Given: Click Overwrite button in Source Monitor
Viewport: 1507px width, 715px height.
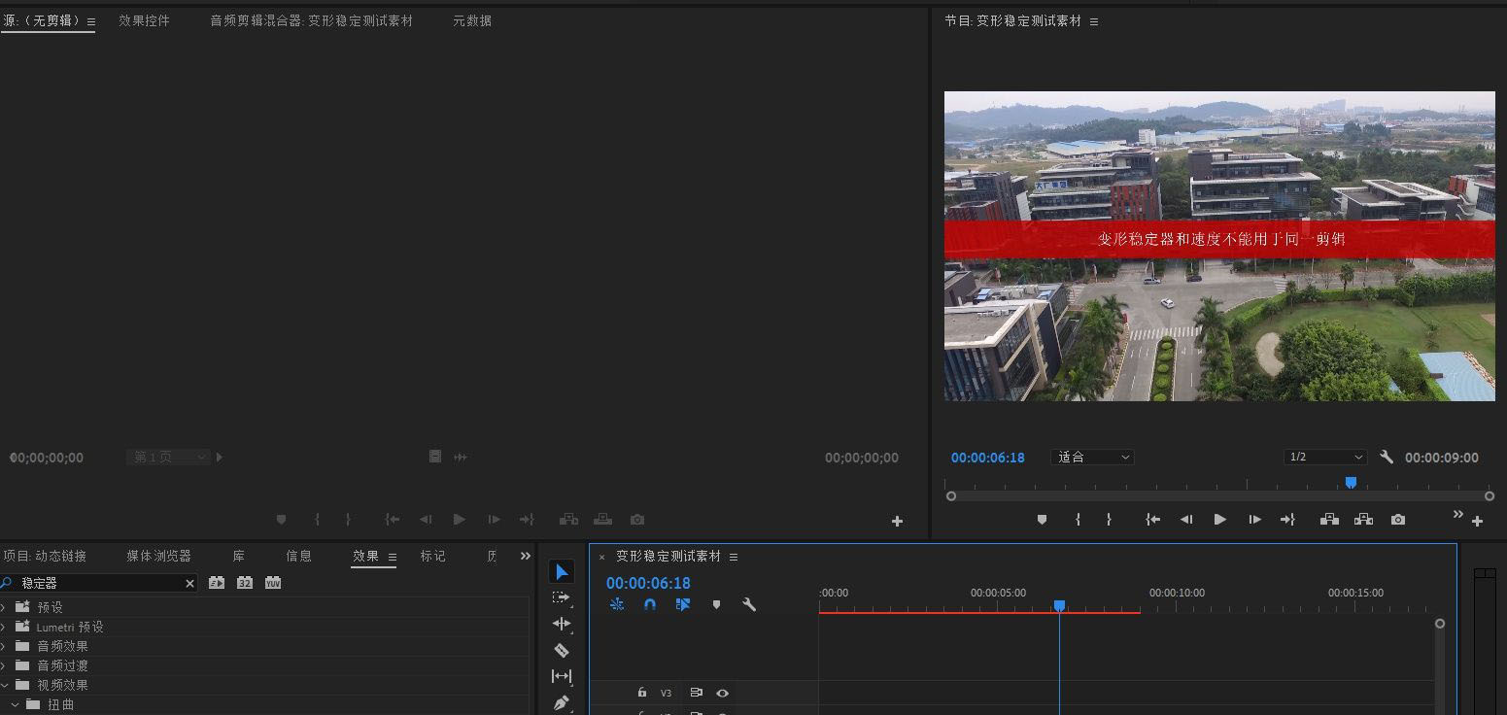Looking at the screenshot, I should [603, 520].
